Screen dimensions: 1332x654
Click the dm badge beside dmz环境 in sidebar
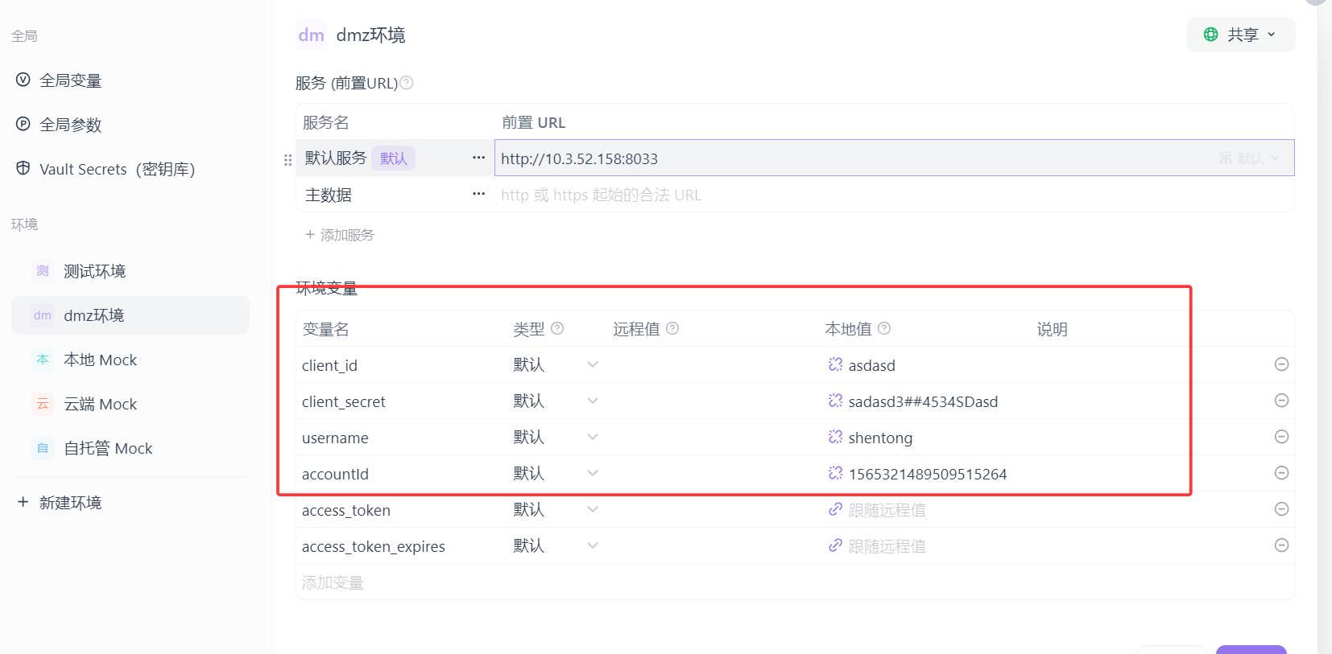43,315
